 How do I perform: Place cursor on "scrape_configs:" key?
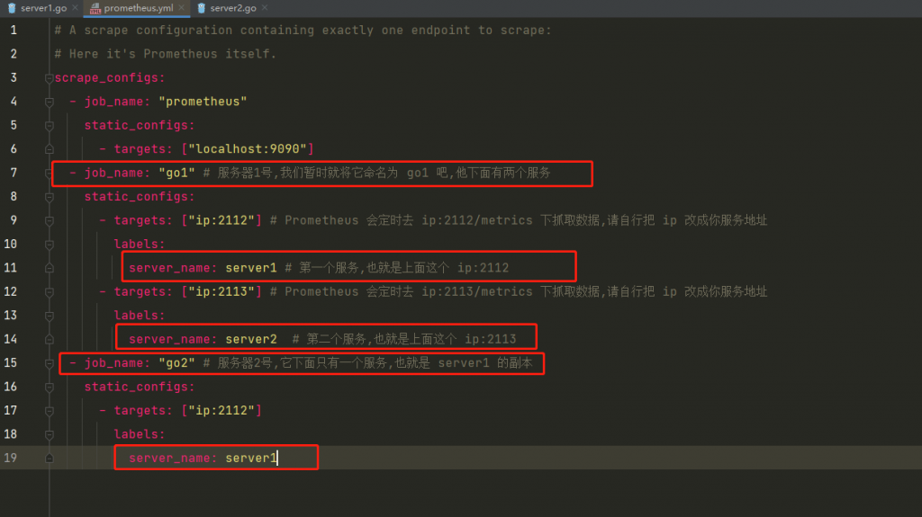[x=110, y=77]
